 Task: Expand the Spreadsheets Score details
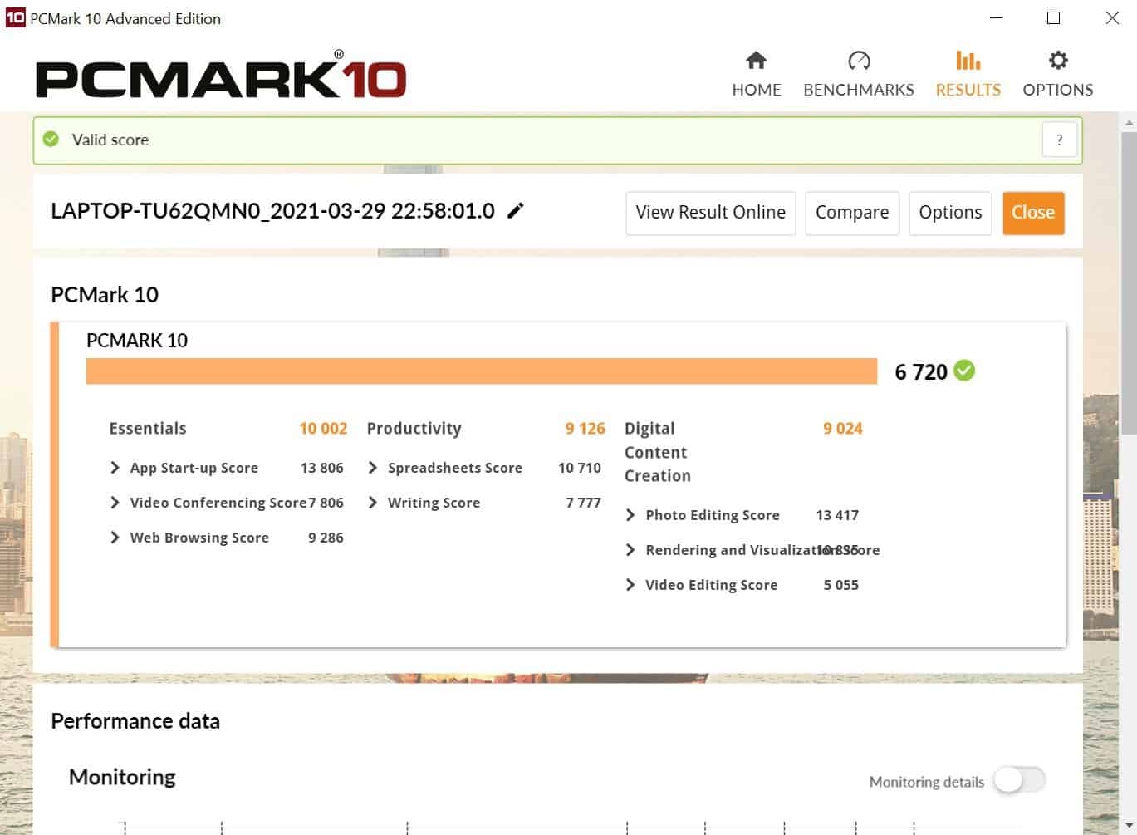[373, 468]
